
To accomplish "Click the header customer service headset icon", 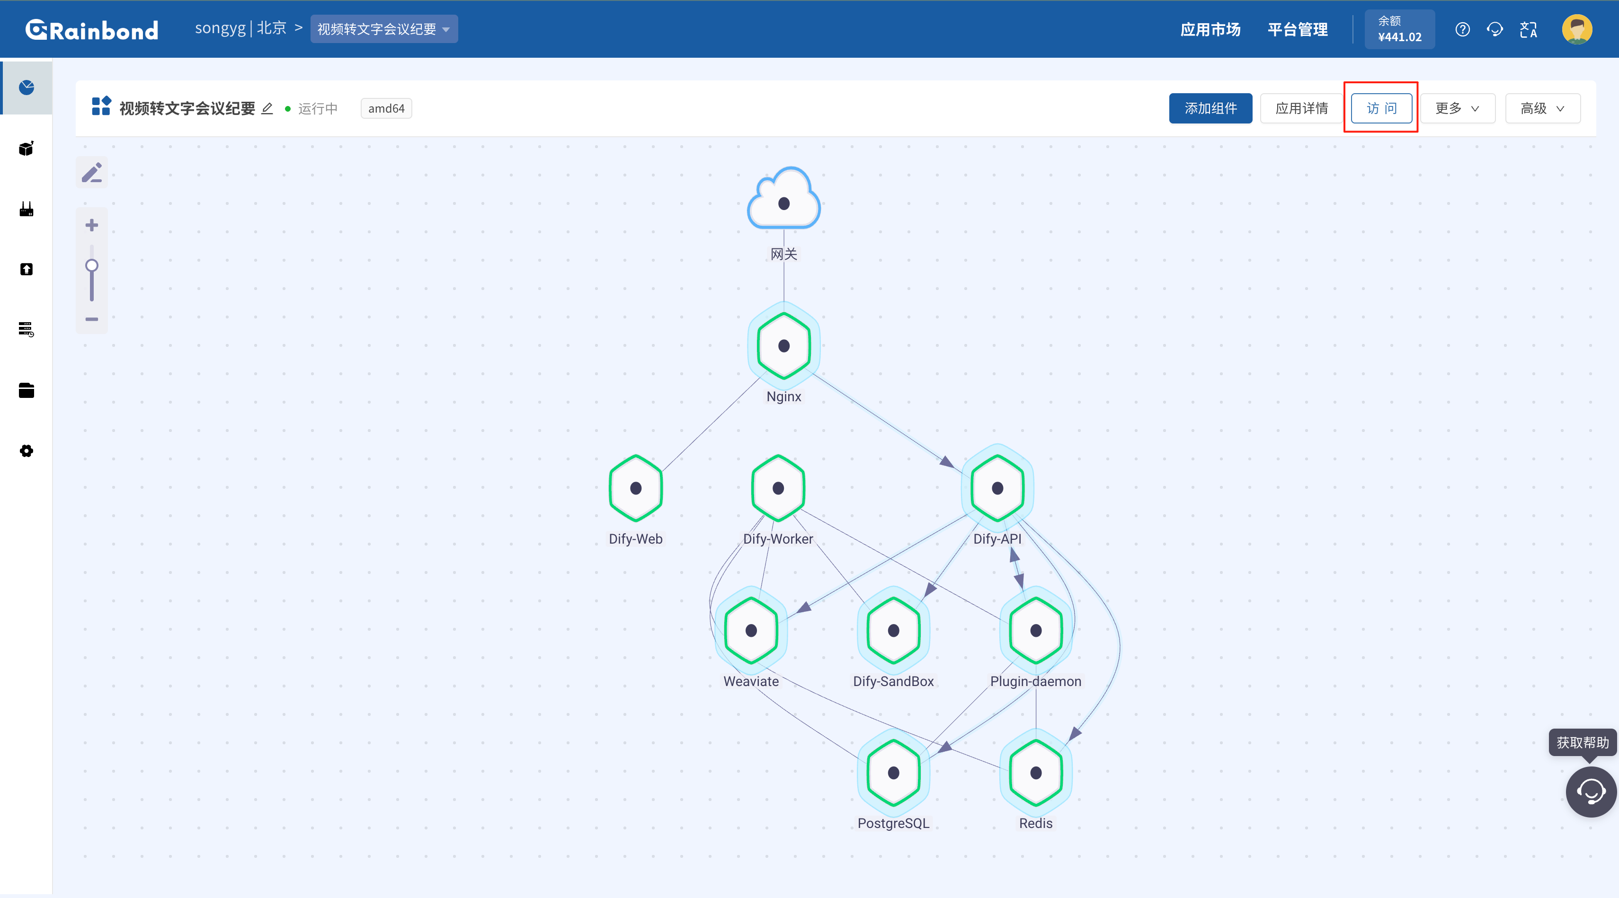I will click(x=1495, y=29).
